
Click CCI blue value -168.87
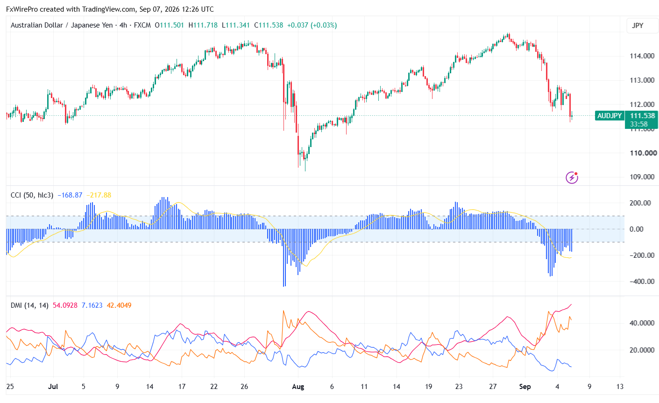click(70, 195)
